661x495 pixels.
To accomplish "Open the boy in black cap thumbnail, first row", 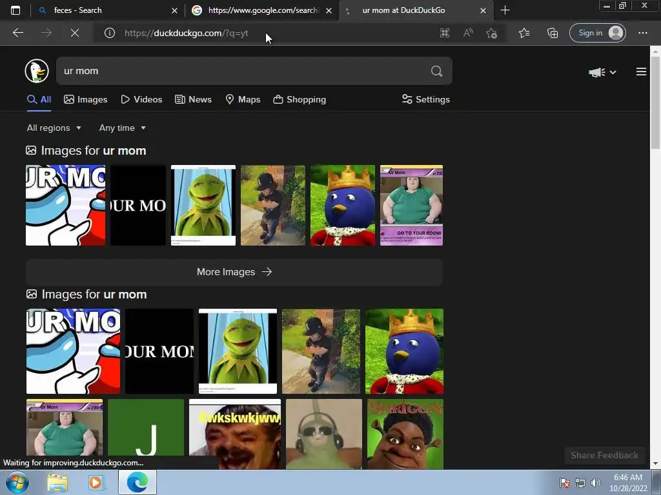I will 273,206.
